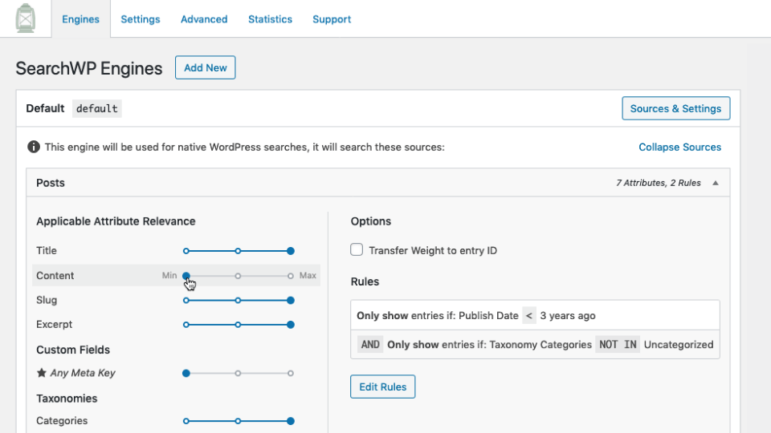This screenshot has height=433, width=771.
Task: Set Content relevance to the Max point
Action: pos(291,276)
